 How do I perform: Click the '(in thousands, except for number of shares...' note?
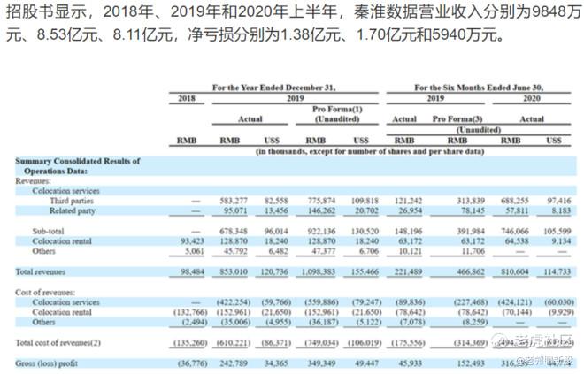pyautogui.click(x=370, y=151)
